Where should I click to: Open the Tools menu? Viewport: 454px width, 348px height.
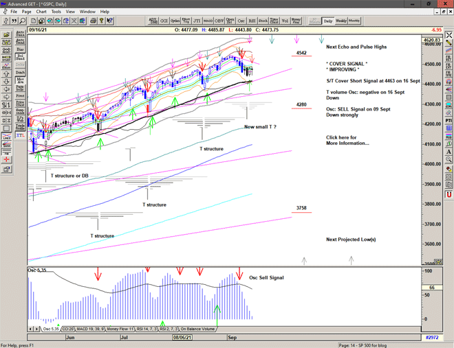pos(56,12)
